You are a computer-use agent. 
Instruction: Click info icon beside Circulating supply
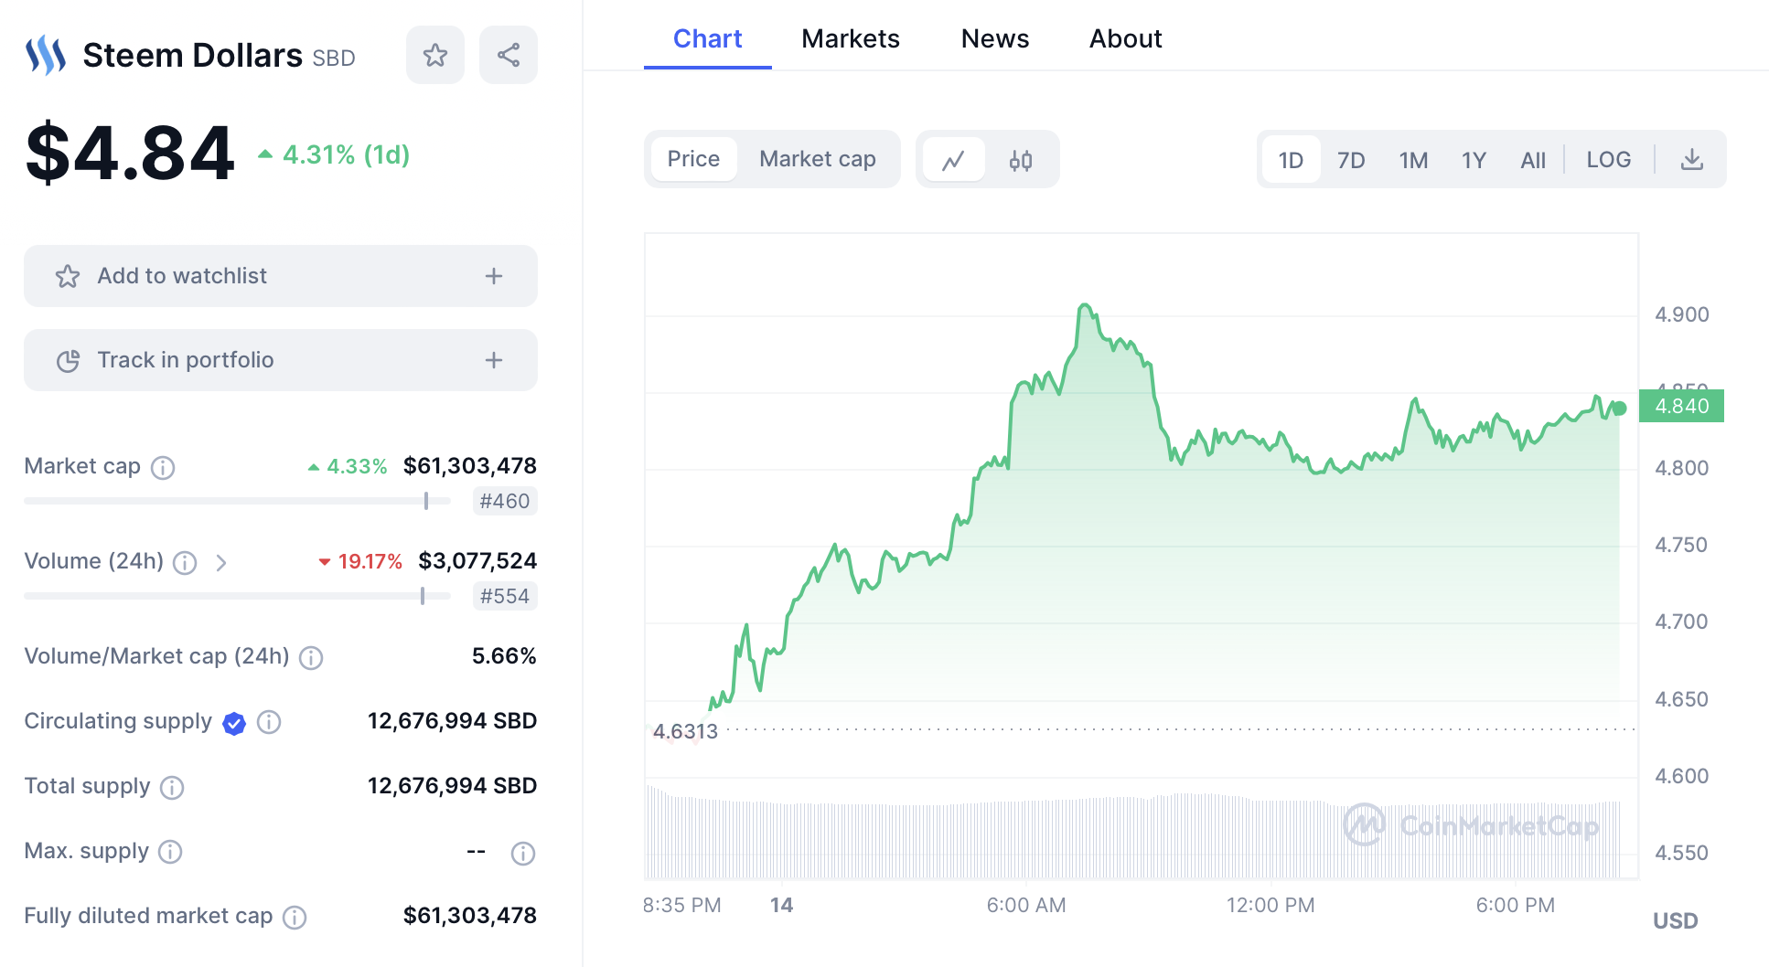coord(269,722)
